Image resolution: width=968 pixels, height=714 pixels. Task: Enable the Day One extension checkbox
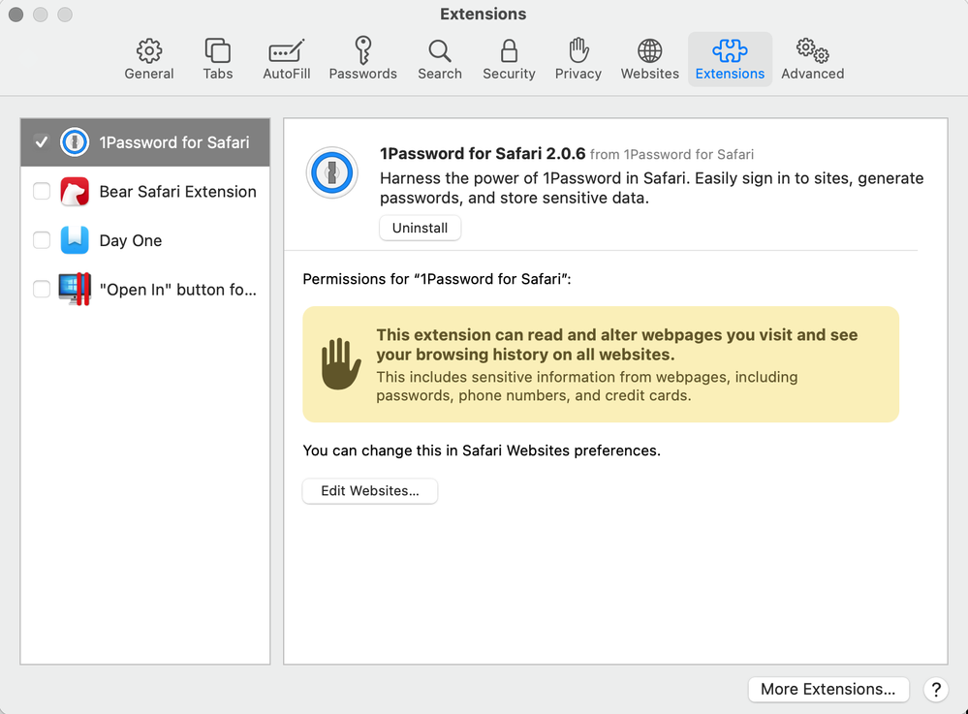[x=42, y=240]
